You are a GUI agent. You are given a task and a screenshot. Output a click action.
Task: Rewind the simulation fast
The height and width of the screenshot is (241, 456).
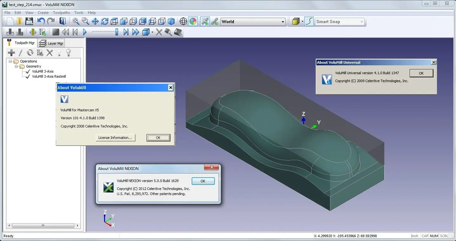(65, 32)
